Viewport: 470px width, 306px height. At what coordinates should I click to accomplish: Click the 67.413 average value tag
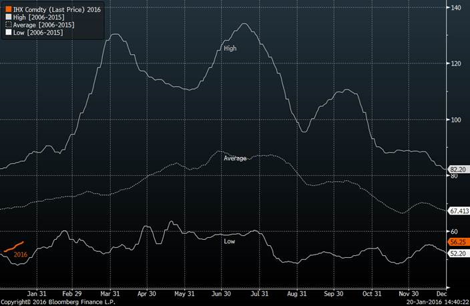click(x=457, y=210)
